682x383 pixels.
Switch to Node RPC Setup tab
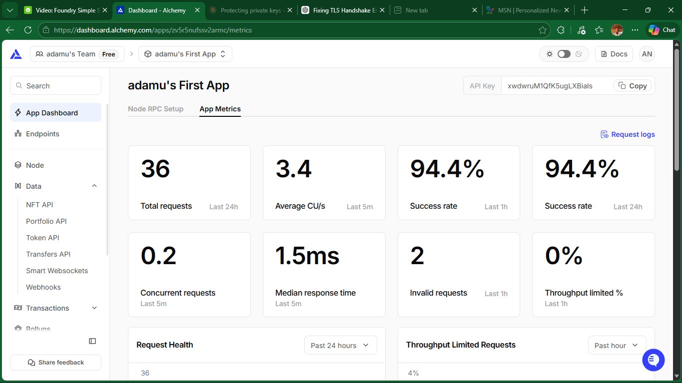155,109
